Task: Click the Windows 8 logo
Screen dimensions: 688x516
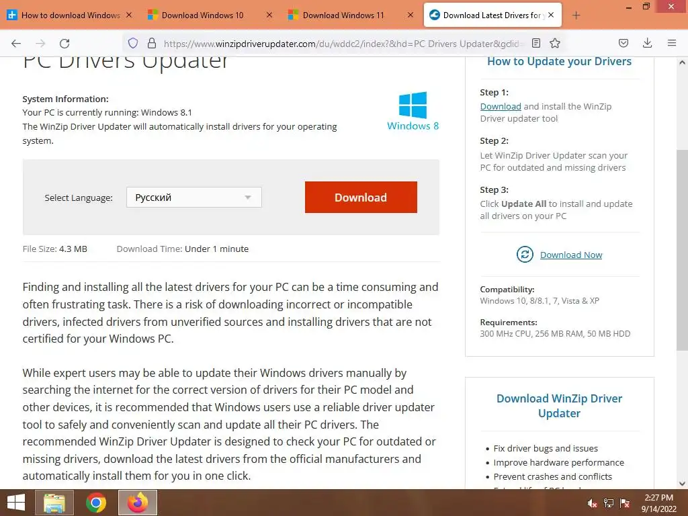Action: click(x=413, y=111)
